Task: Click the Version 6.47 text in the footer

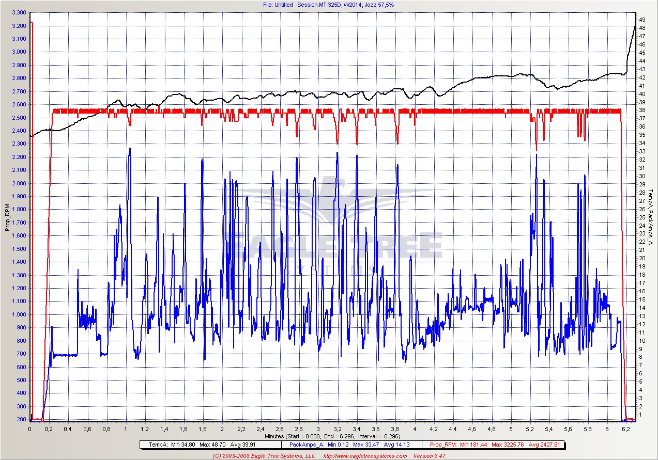Action: click(x=428, y=456)
